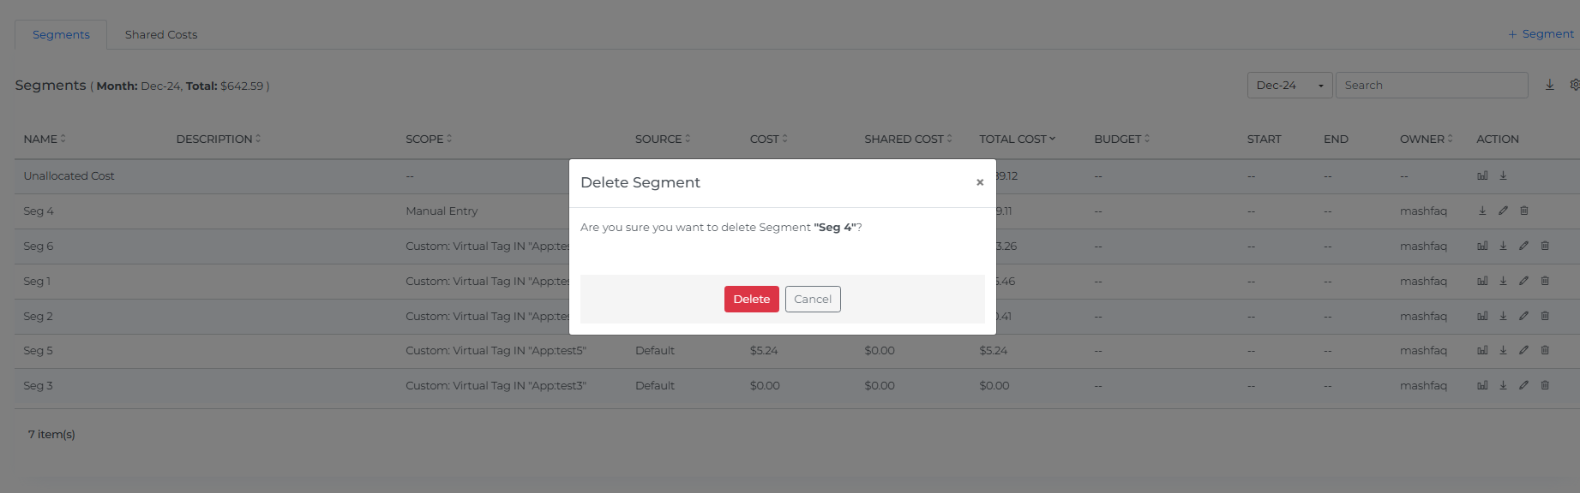Close the Delete Segment dialog via X
Viewport: 1580px width, 493px height.
pos(979,182)
